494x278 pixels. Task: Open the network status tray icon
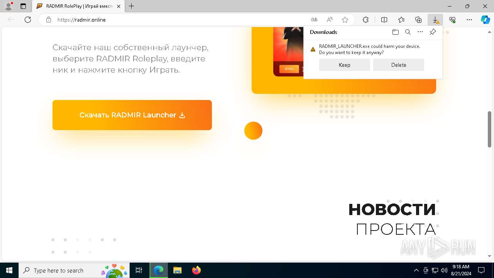435,270
